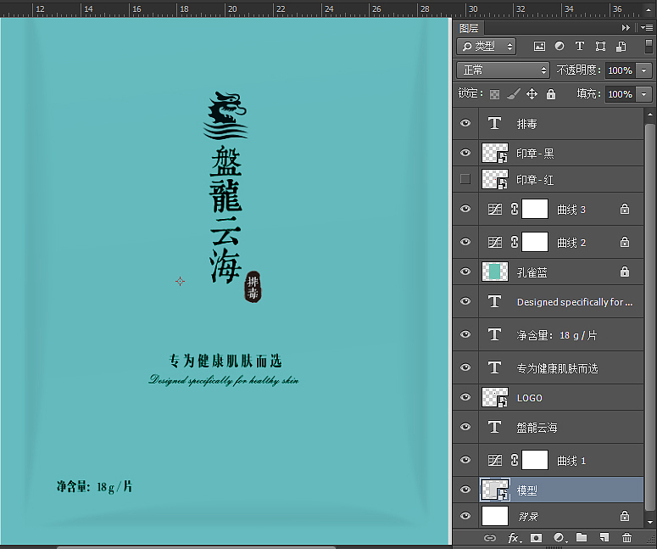Lock position move icon
The image size is (657, 549).
coord(532,93)
